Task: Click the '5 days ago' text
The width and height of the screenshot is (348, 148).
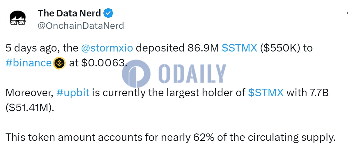Action: tap(30, 49)
